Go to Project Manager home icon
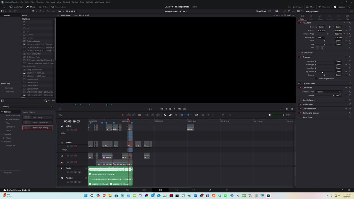The image size is (354, 199). pos(342,190)
